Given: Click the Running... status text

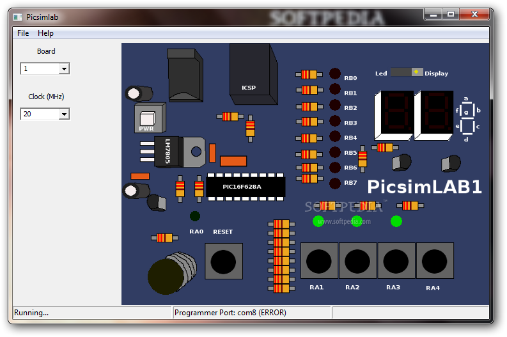Looking at the screenshot, I should [x=31, y=313].
